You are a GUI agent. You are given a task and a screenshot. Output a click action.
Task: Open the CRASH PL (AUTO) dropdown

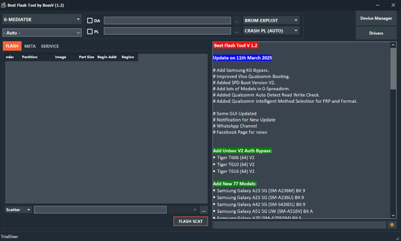coord(271,31)
